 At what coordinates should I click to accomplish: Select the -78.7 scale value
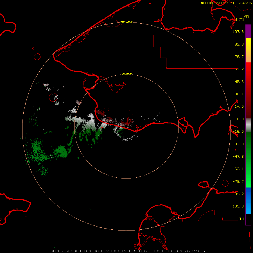click(x=238, y=182)
